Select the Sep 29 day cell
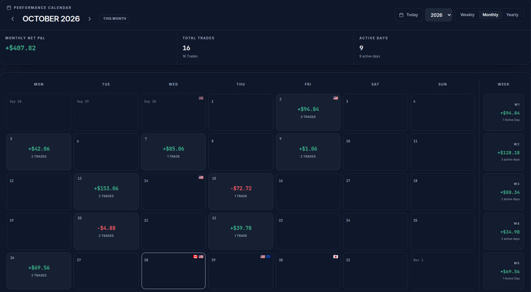Screen dimensions: 531x292 coord(106,112)
